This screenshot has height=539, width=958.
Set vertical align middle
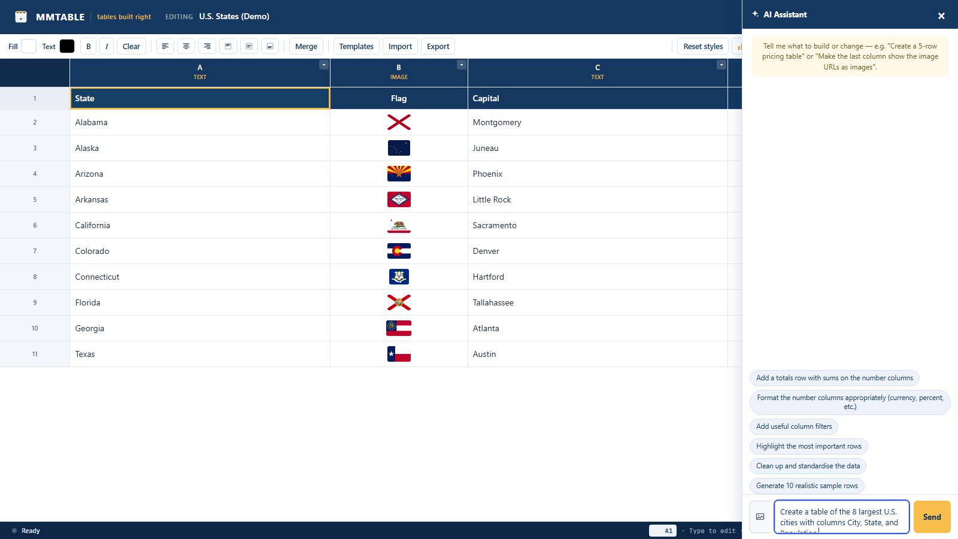pyautogui.click(x=249, y=46)
